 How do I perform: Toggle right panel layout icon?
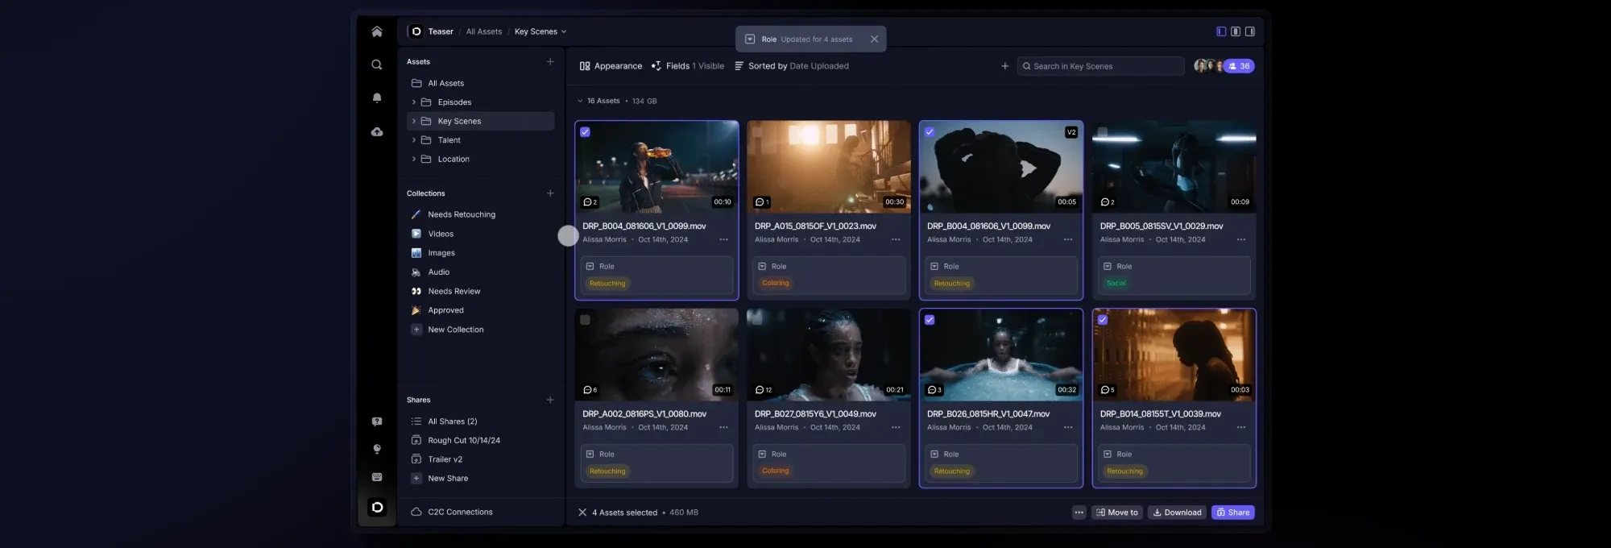point(1250,31)
